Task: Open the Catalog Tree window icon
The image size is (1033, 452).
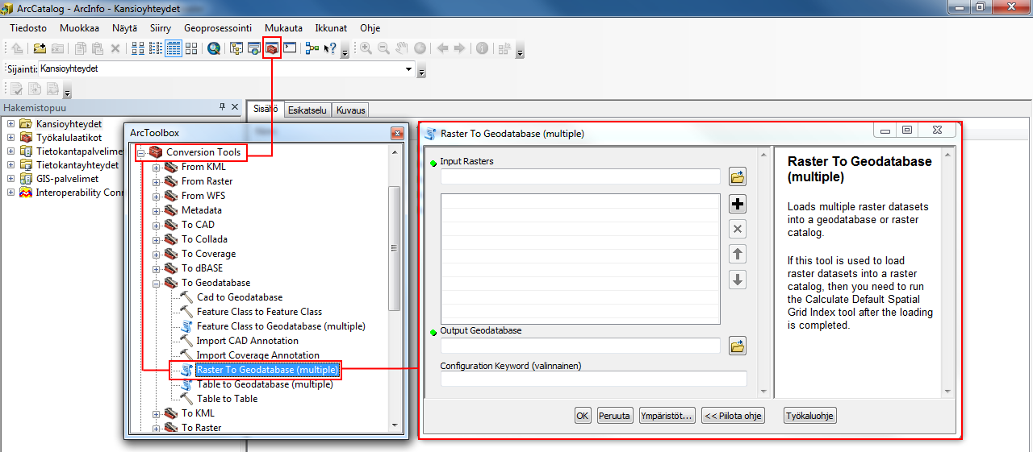Action: tap(236, 48)
